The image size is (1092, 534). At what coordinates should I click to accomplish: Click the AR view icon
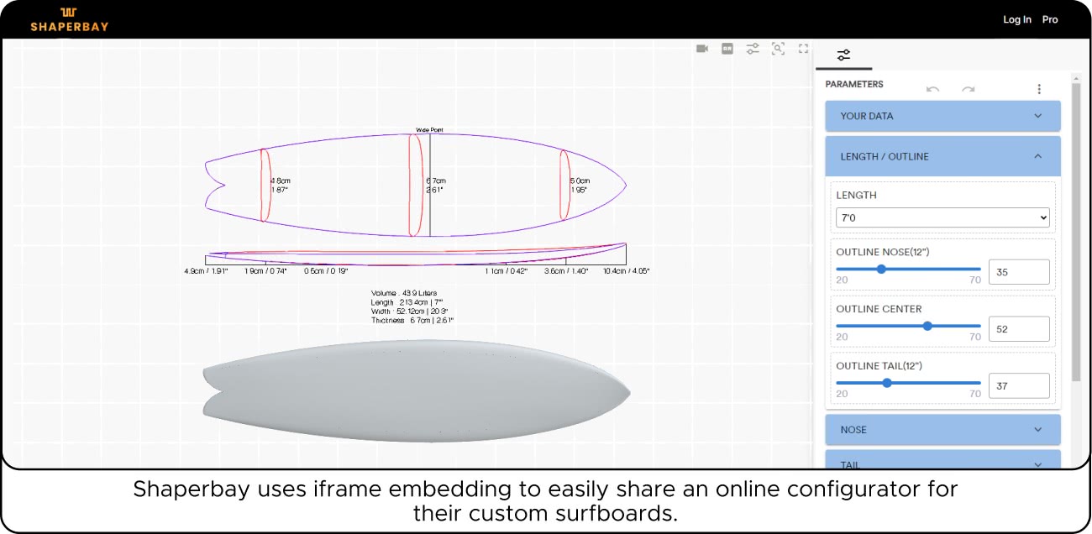(727, 49)
